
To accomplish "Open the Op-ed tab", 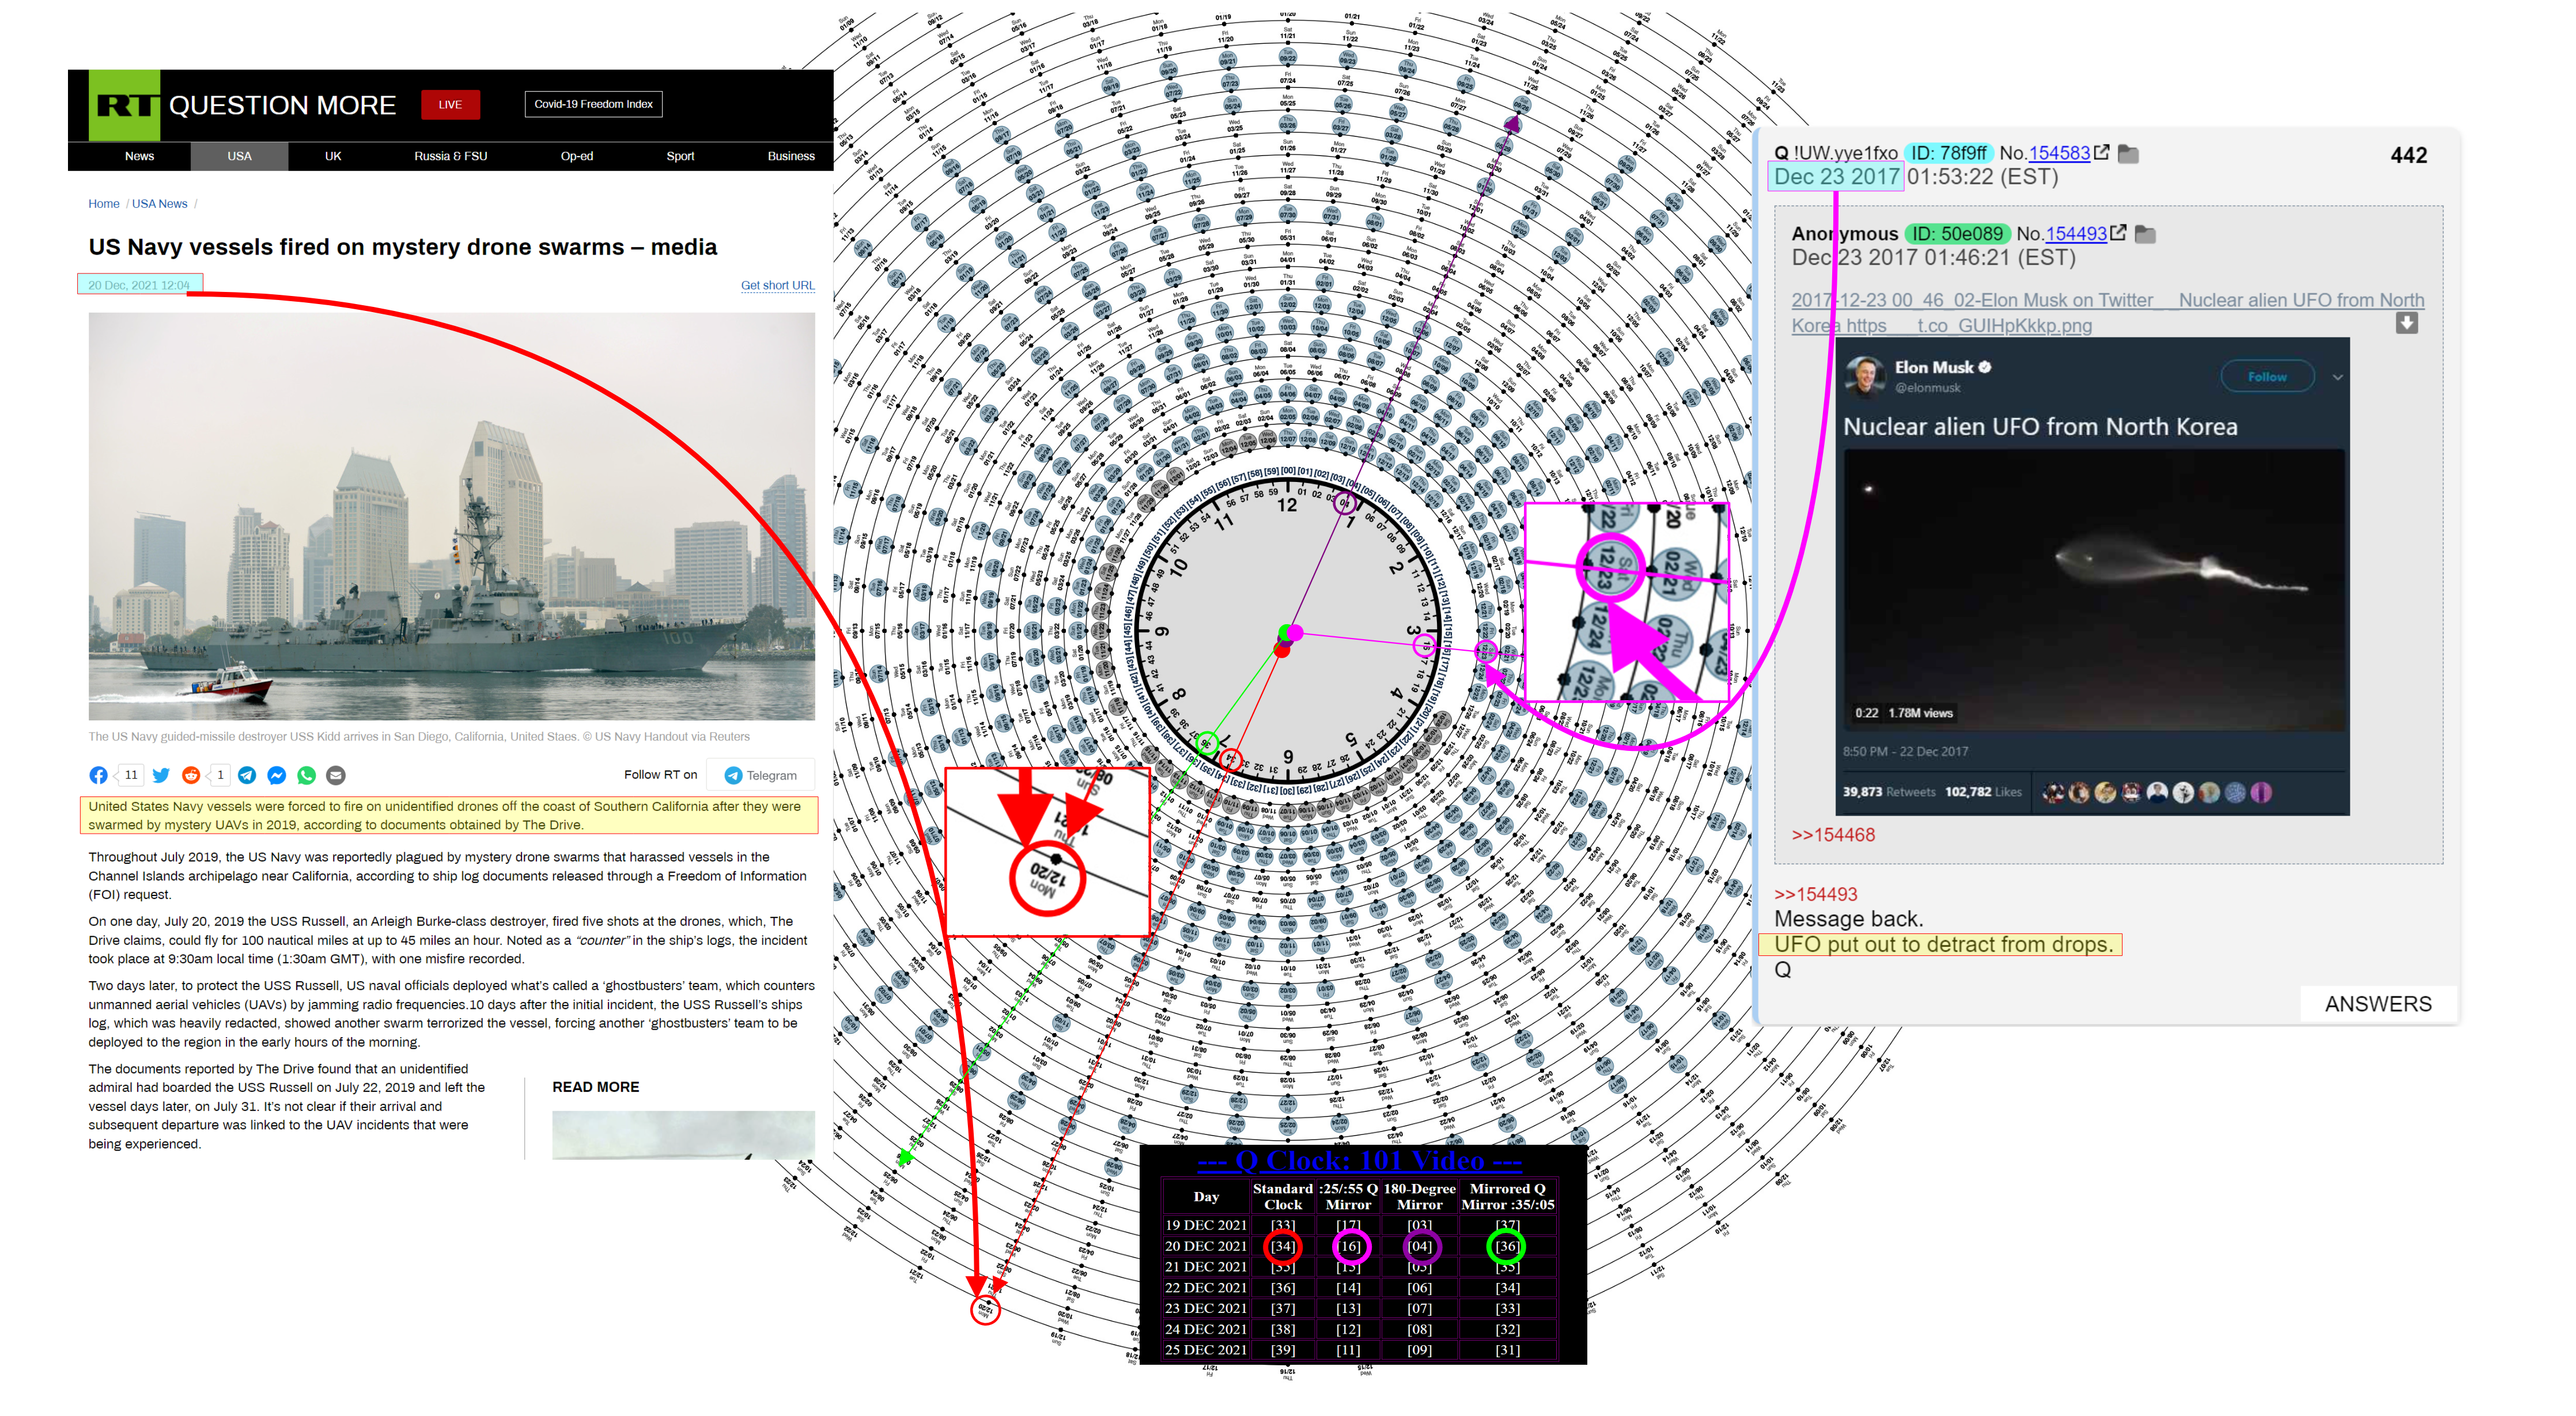I will pyautogui.click(x=577, y=157).
